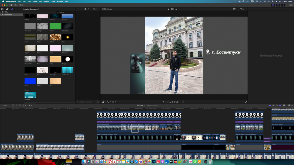Open the Titles and Generators sidebar
The image size is (294, 165).
(12, 9)
